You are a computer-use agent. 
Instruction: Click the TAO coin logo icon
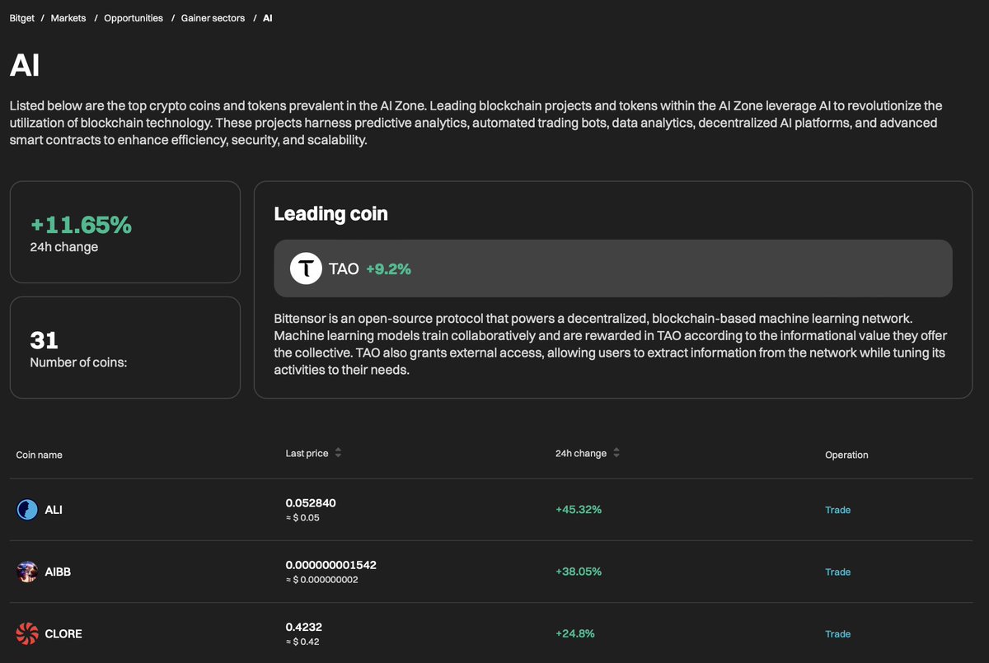[x=306, y=268]
